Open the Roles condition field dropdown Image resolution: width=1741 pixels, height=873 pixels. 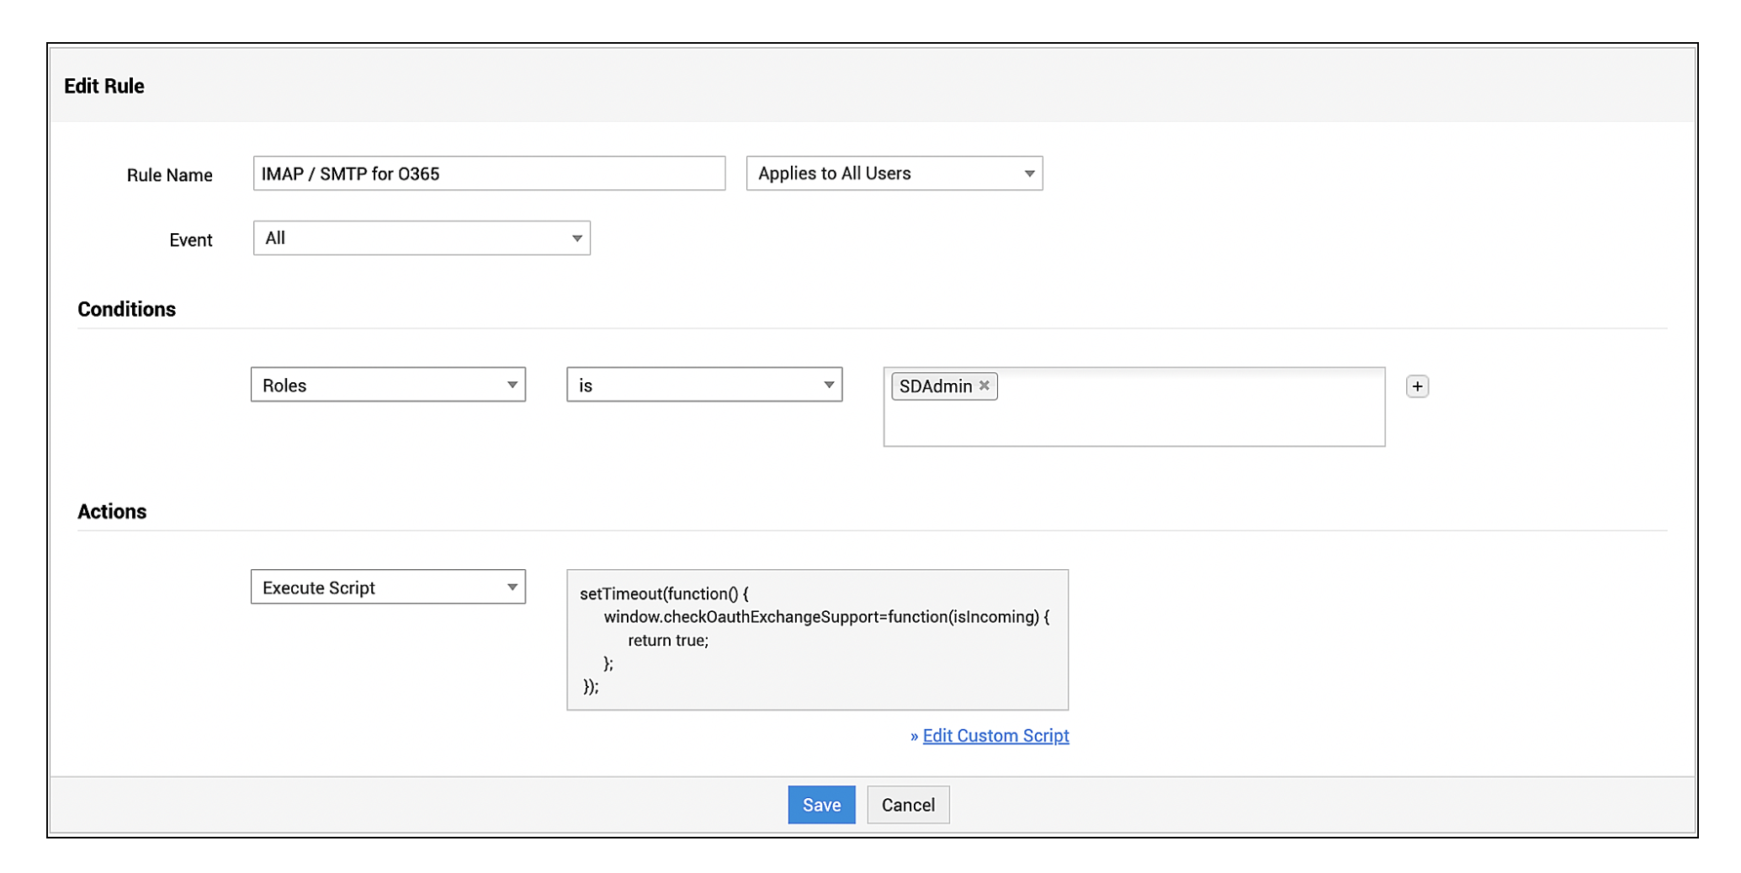(x=388, y=386)
